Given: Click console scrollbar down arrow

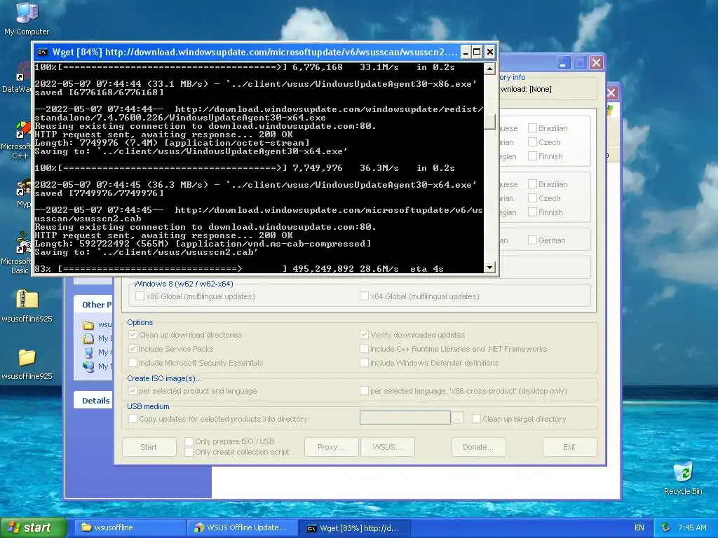Looking at the screenshot, I should [489, 267].
